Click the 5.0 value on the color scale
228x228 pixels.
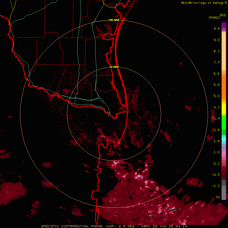pyautogui.click(x=217, y=96)
